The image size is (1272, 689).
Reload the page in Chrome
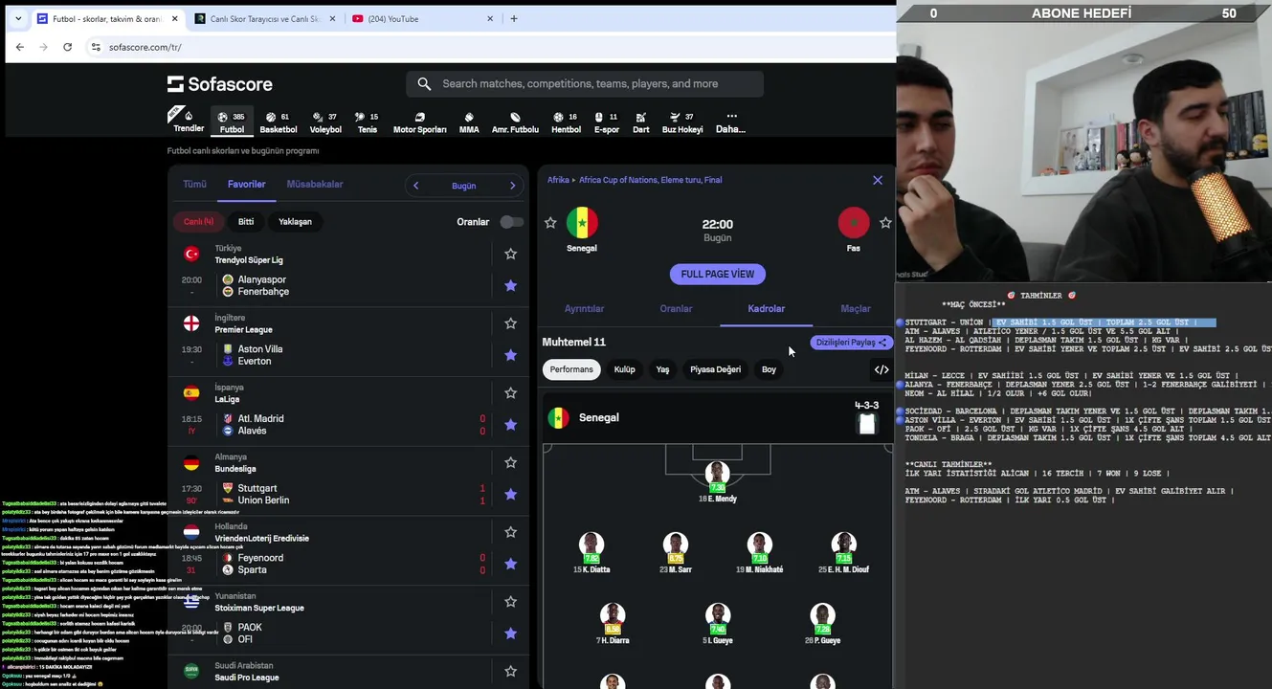[x=67, y=47]
